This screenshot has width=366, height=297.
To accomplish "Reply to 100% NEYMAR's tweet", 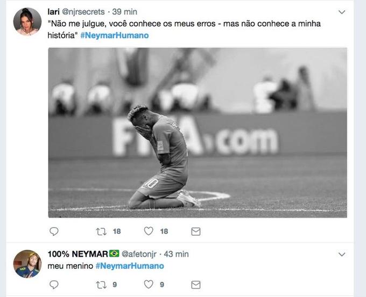I will pos(54,285).
